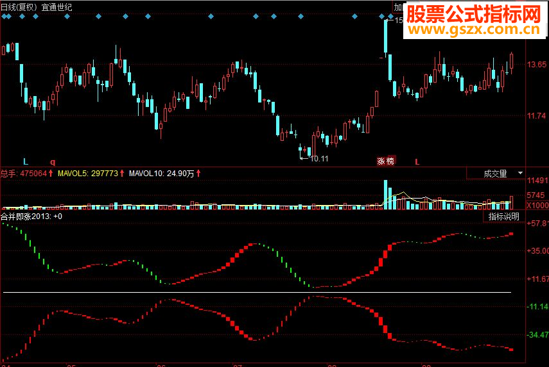Click the +35.00 indicator axis label
The height and width of the screenshot is (367, 549).
pyautogui.click(x=538, y=250)
